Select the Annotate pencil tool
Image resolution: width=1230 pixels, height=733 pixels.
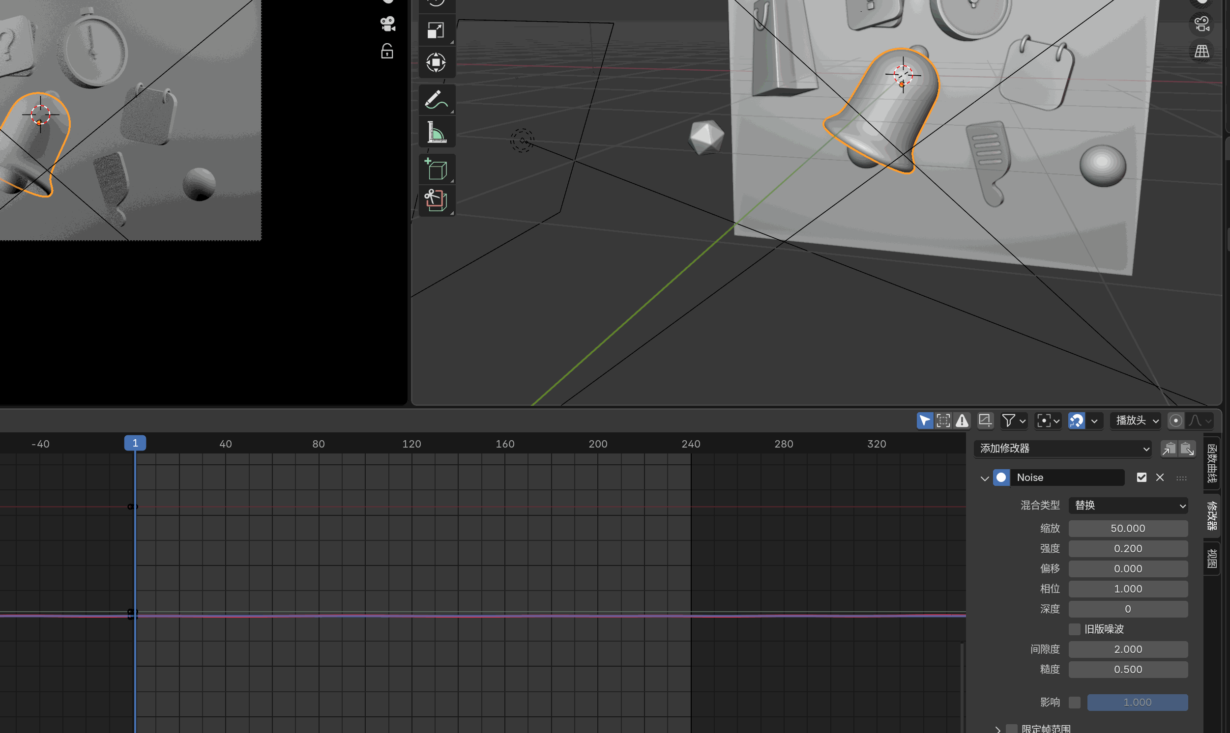pos(436,100)
